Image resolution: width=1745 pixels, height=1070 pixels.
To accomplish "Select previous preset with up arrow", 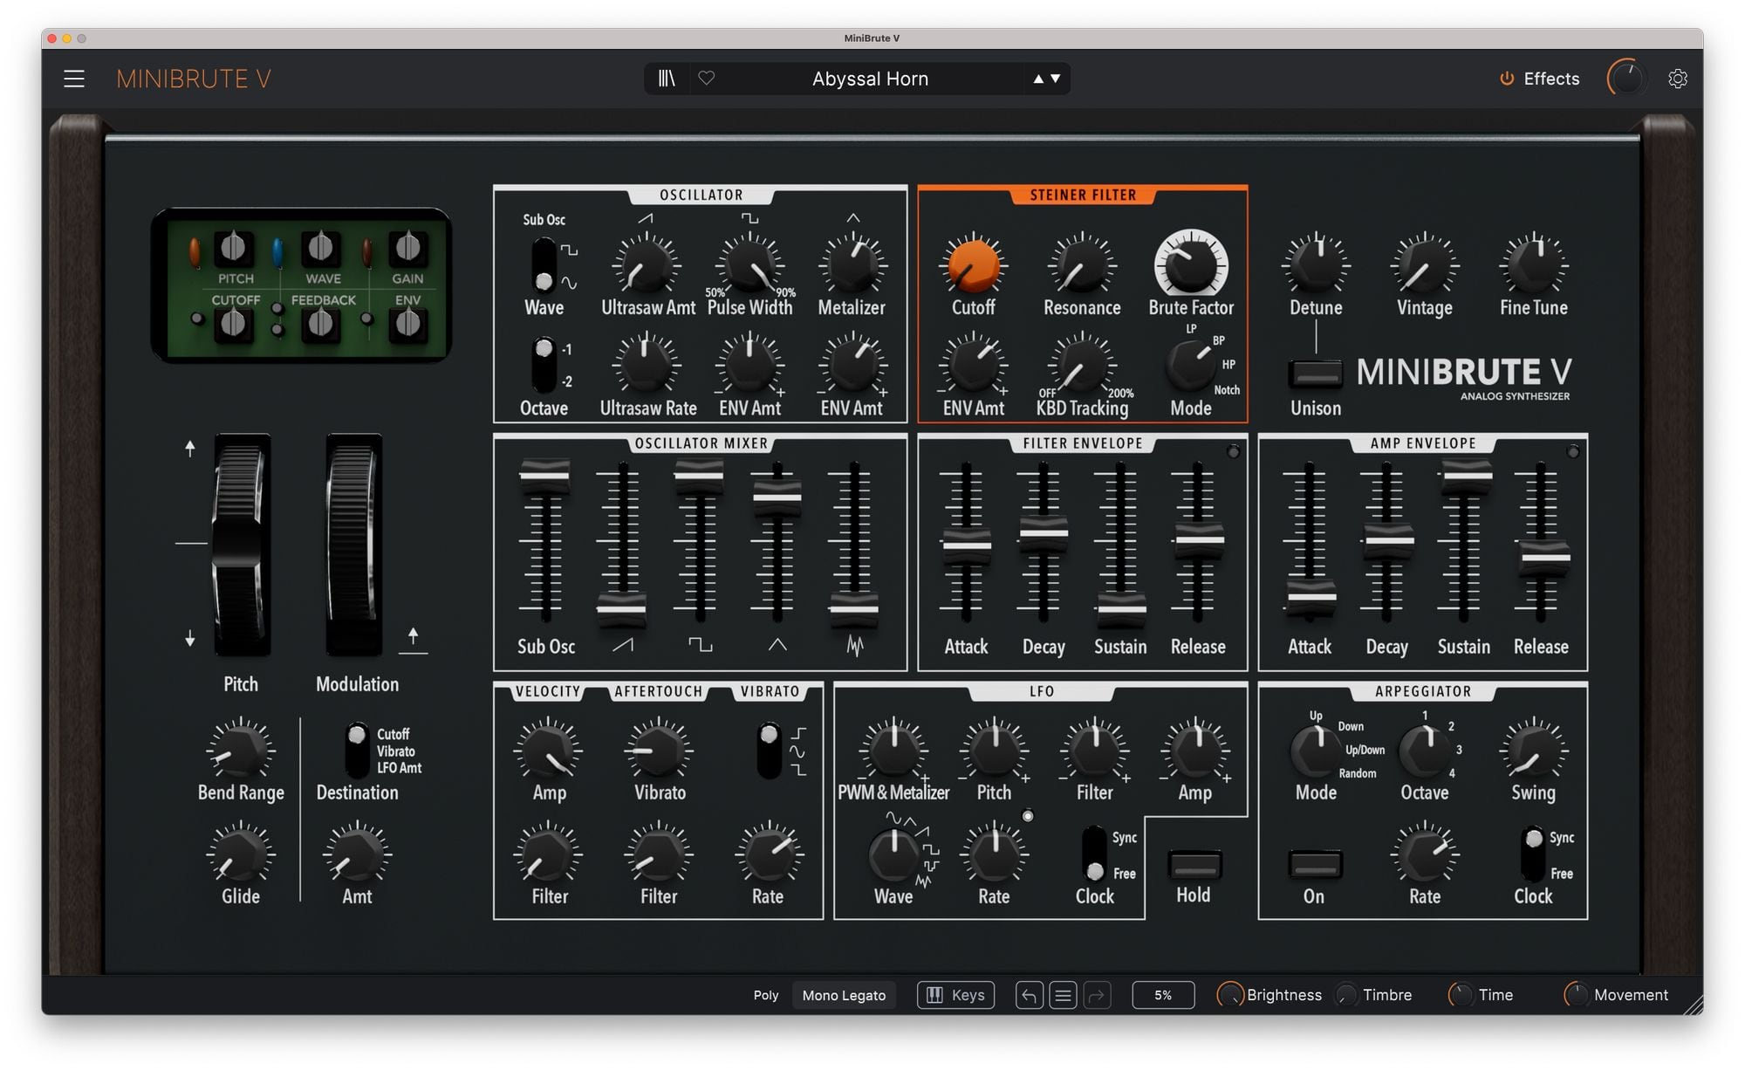I will click(1038, 79).
